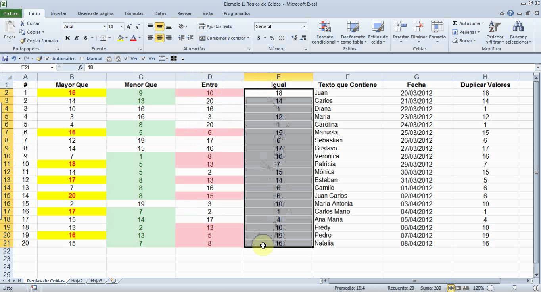Click the Autosuma button
Image resolution: width=541 pixels, height=292 pixels.
(466, 23)
